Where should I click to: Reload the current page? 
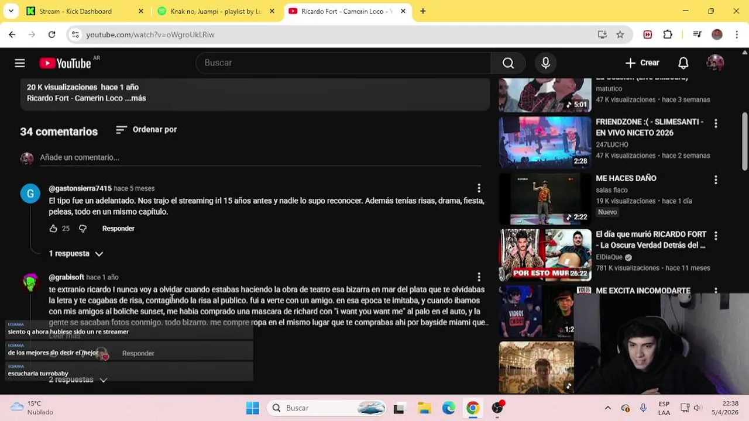(51, 34)
